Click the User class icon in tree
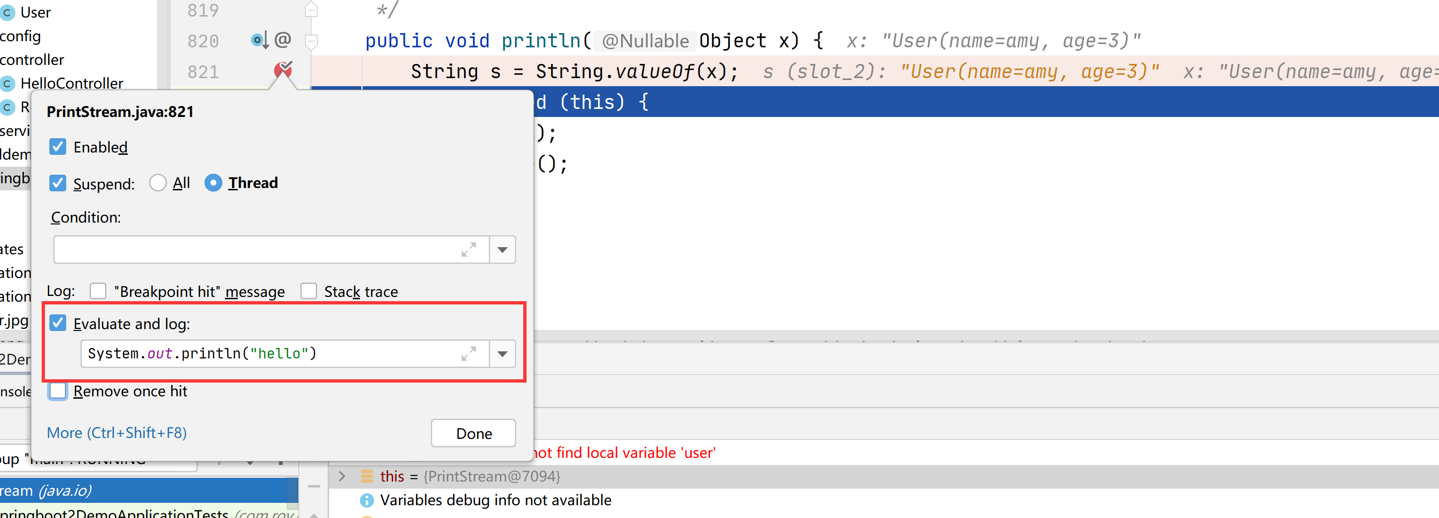The height and width of the screenshot is (518, 1439). [x=7, y=12]
